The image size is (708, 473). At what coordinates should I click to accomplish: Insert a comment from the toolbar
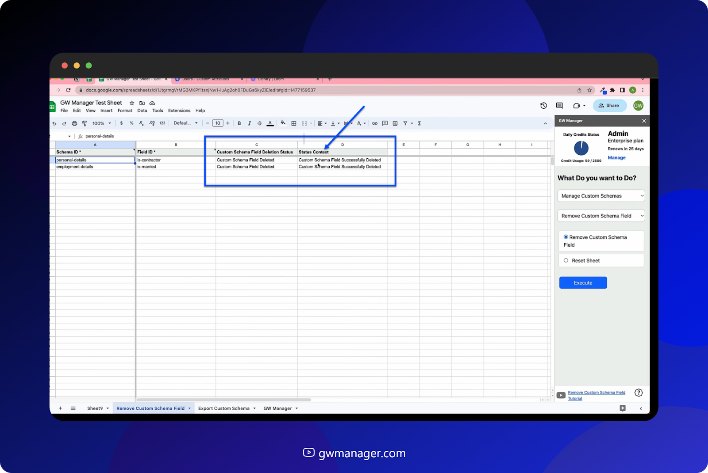pos(385,123)
